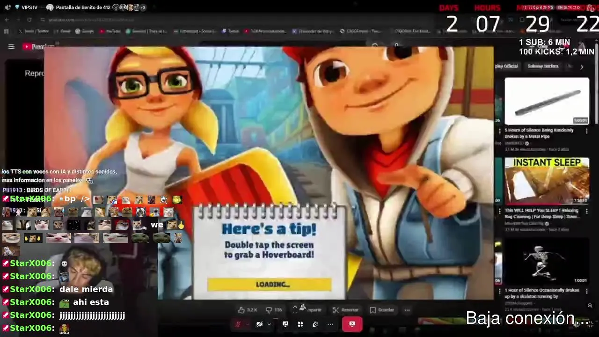Open the YouTube bookmark

coord(110,31)
